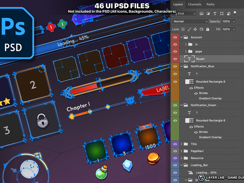This screenshot has width=244, height=183.
Task: Click the red LABEL banner button
Action: 155,91
